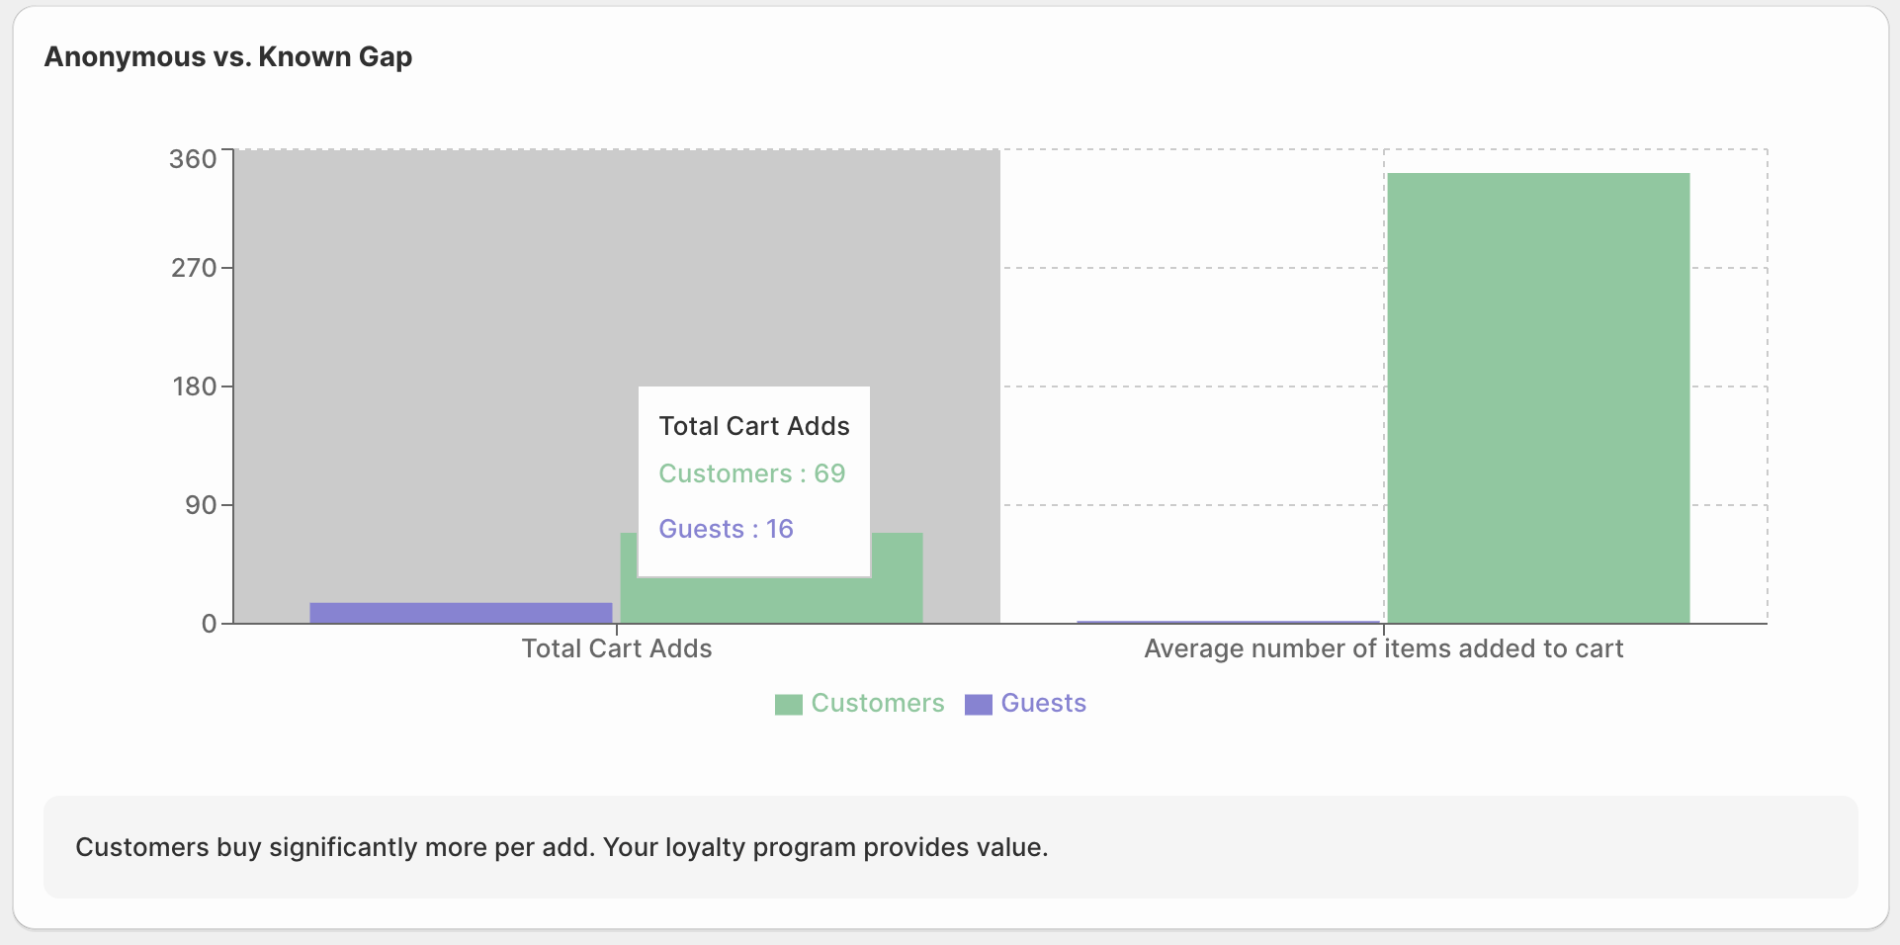Click the 360 y-axis tick label

pyautogui.click(x=193, y=159)
